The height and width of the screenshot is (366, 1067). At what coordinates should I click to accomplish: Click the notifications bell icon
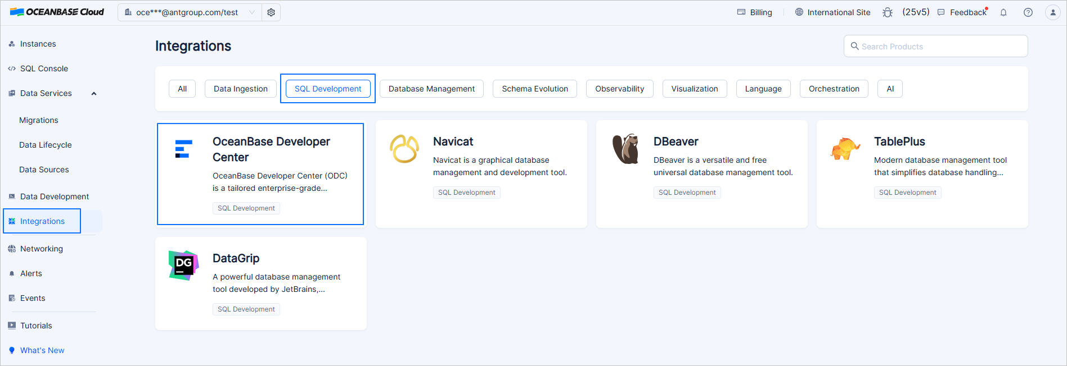(x=1003, y=12)
